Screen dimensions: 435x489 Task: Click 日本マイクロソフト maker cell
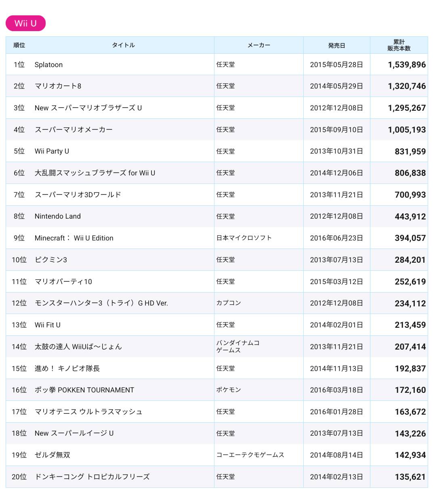pyautogui.click(x=244, y=238)
